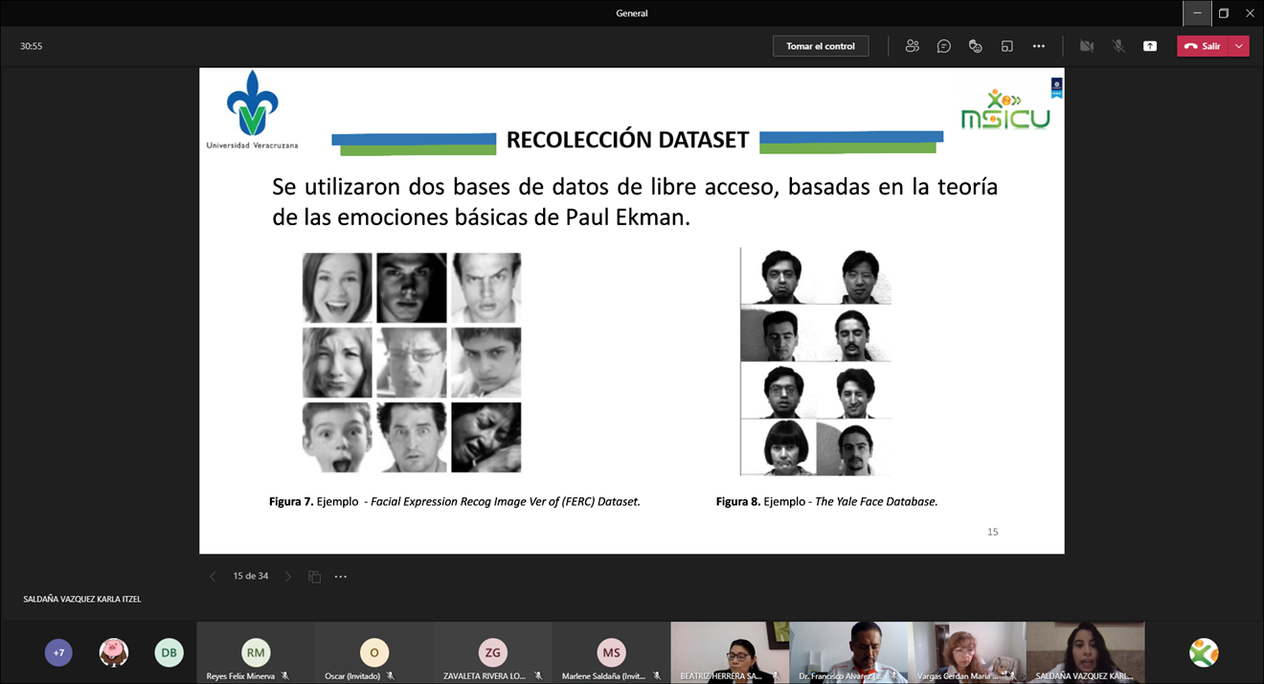Select Dr. Francisco Alvarez video tile
Viewport: 1264px width, 684px height.
click(848, 651)
